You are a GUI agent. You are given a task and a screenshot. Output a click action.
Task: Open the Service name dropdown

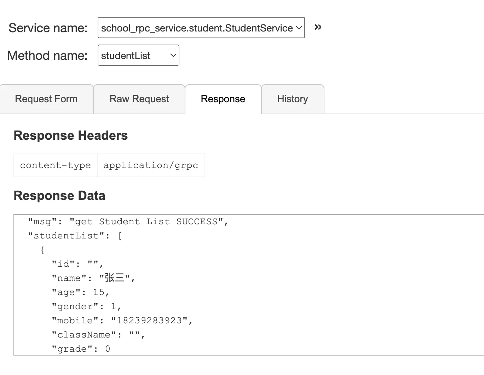[x=201, y=28]
